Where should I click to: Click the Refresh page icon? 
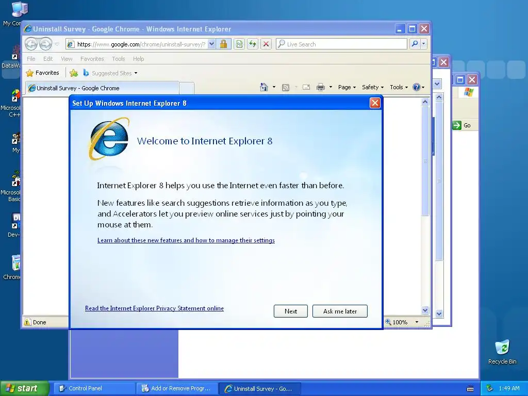pos(253,44)
